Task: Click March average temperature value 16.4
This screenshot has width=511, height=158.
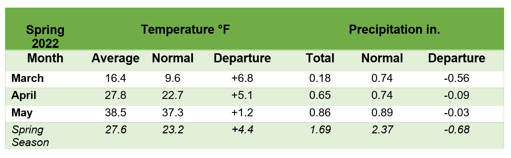Action: click(x=115, y=78)
